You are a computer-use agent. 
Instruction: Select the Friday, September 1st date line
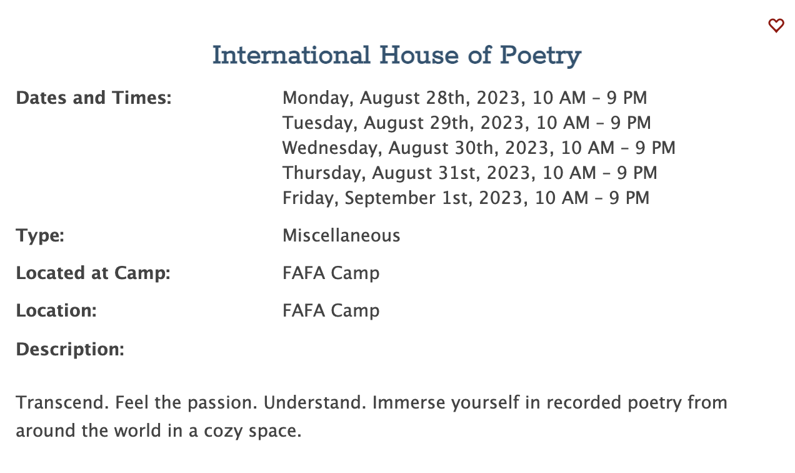coord(466,198)
